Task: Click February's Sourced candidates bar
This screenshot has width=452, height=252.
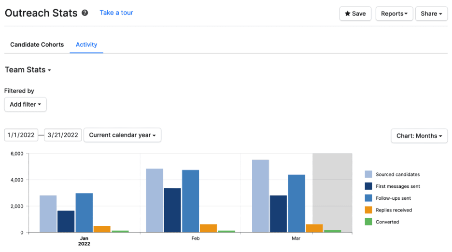Action: (x=155, y=200)
